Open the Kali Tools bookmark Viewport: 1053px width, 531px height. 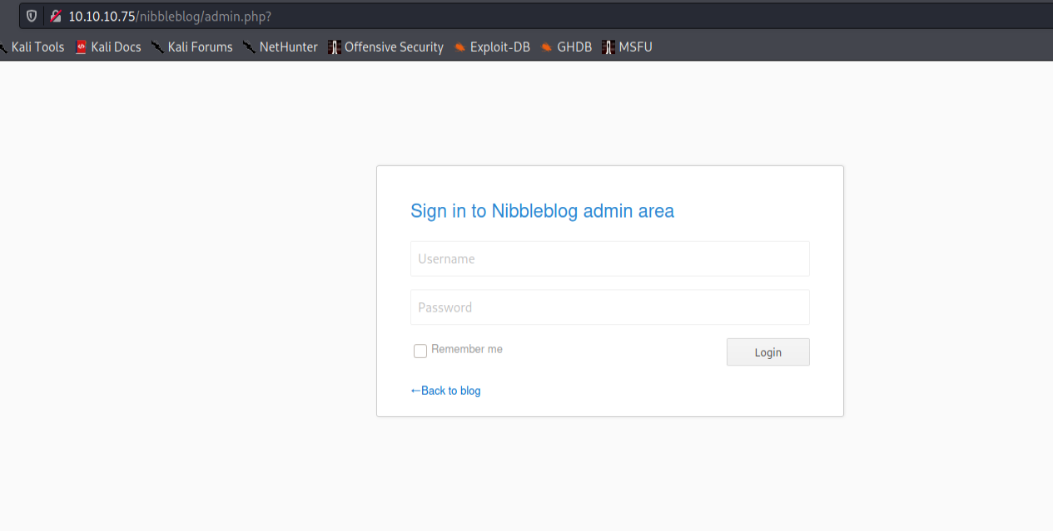click(37, 47)
